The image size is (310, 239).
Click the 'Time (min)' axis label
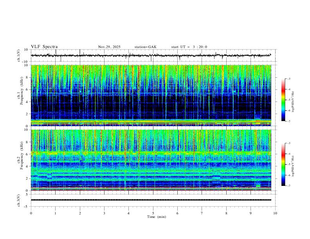pos(157,217)
